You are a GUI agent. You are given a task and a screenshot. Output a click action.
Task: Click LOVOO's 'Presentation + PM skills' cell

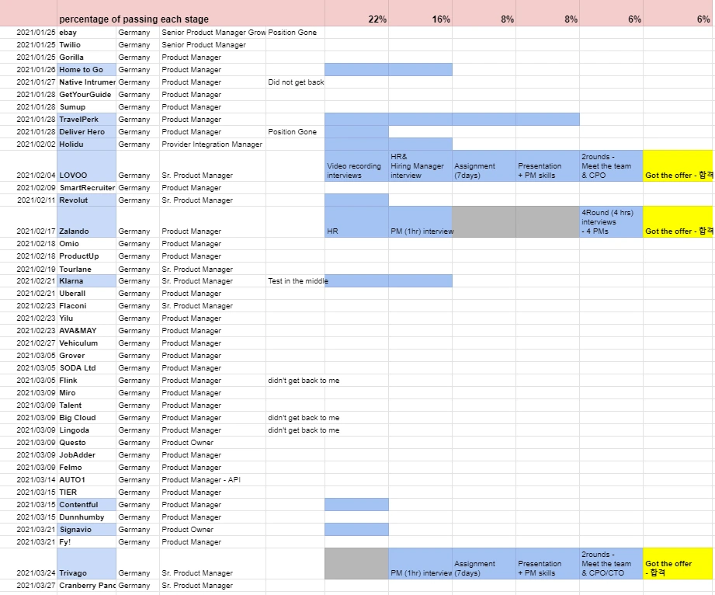click(547, 165)
